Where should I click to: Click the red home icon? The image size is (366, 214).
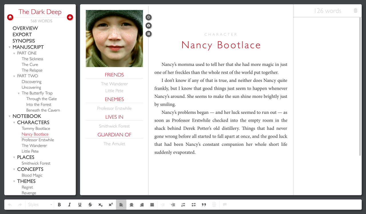tap(10, 17)
